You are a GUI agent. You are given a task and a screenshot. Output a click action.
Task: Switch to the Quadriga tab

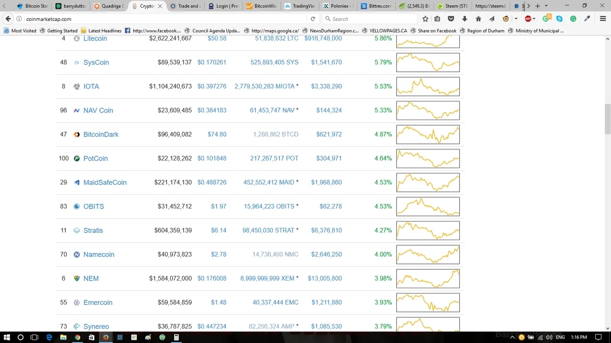coord(109,6)
